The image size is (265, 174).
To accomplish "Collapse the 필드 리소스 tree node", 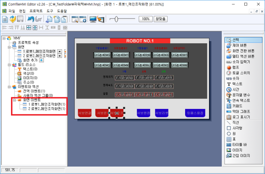I will (x=9, y=65).
